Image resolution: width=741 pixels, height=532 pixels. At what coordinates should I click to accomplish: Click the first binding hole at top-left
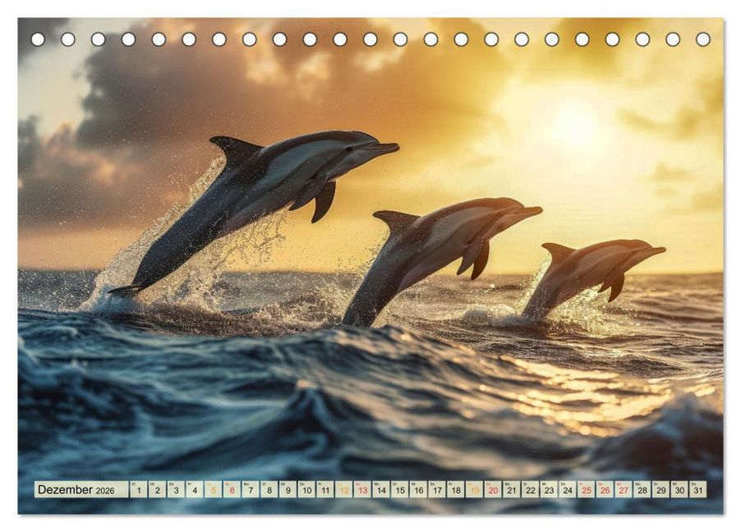coord(38,39)
